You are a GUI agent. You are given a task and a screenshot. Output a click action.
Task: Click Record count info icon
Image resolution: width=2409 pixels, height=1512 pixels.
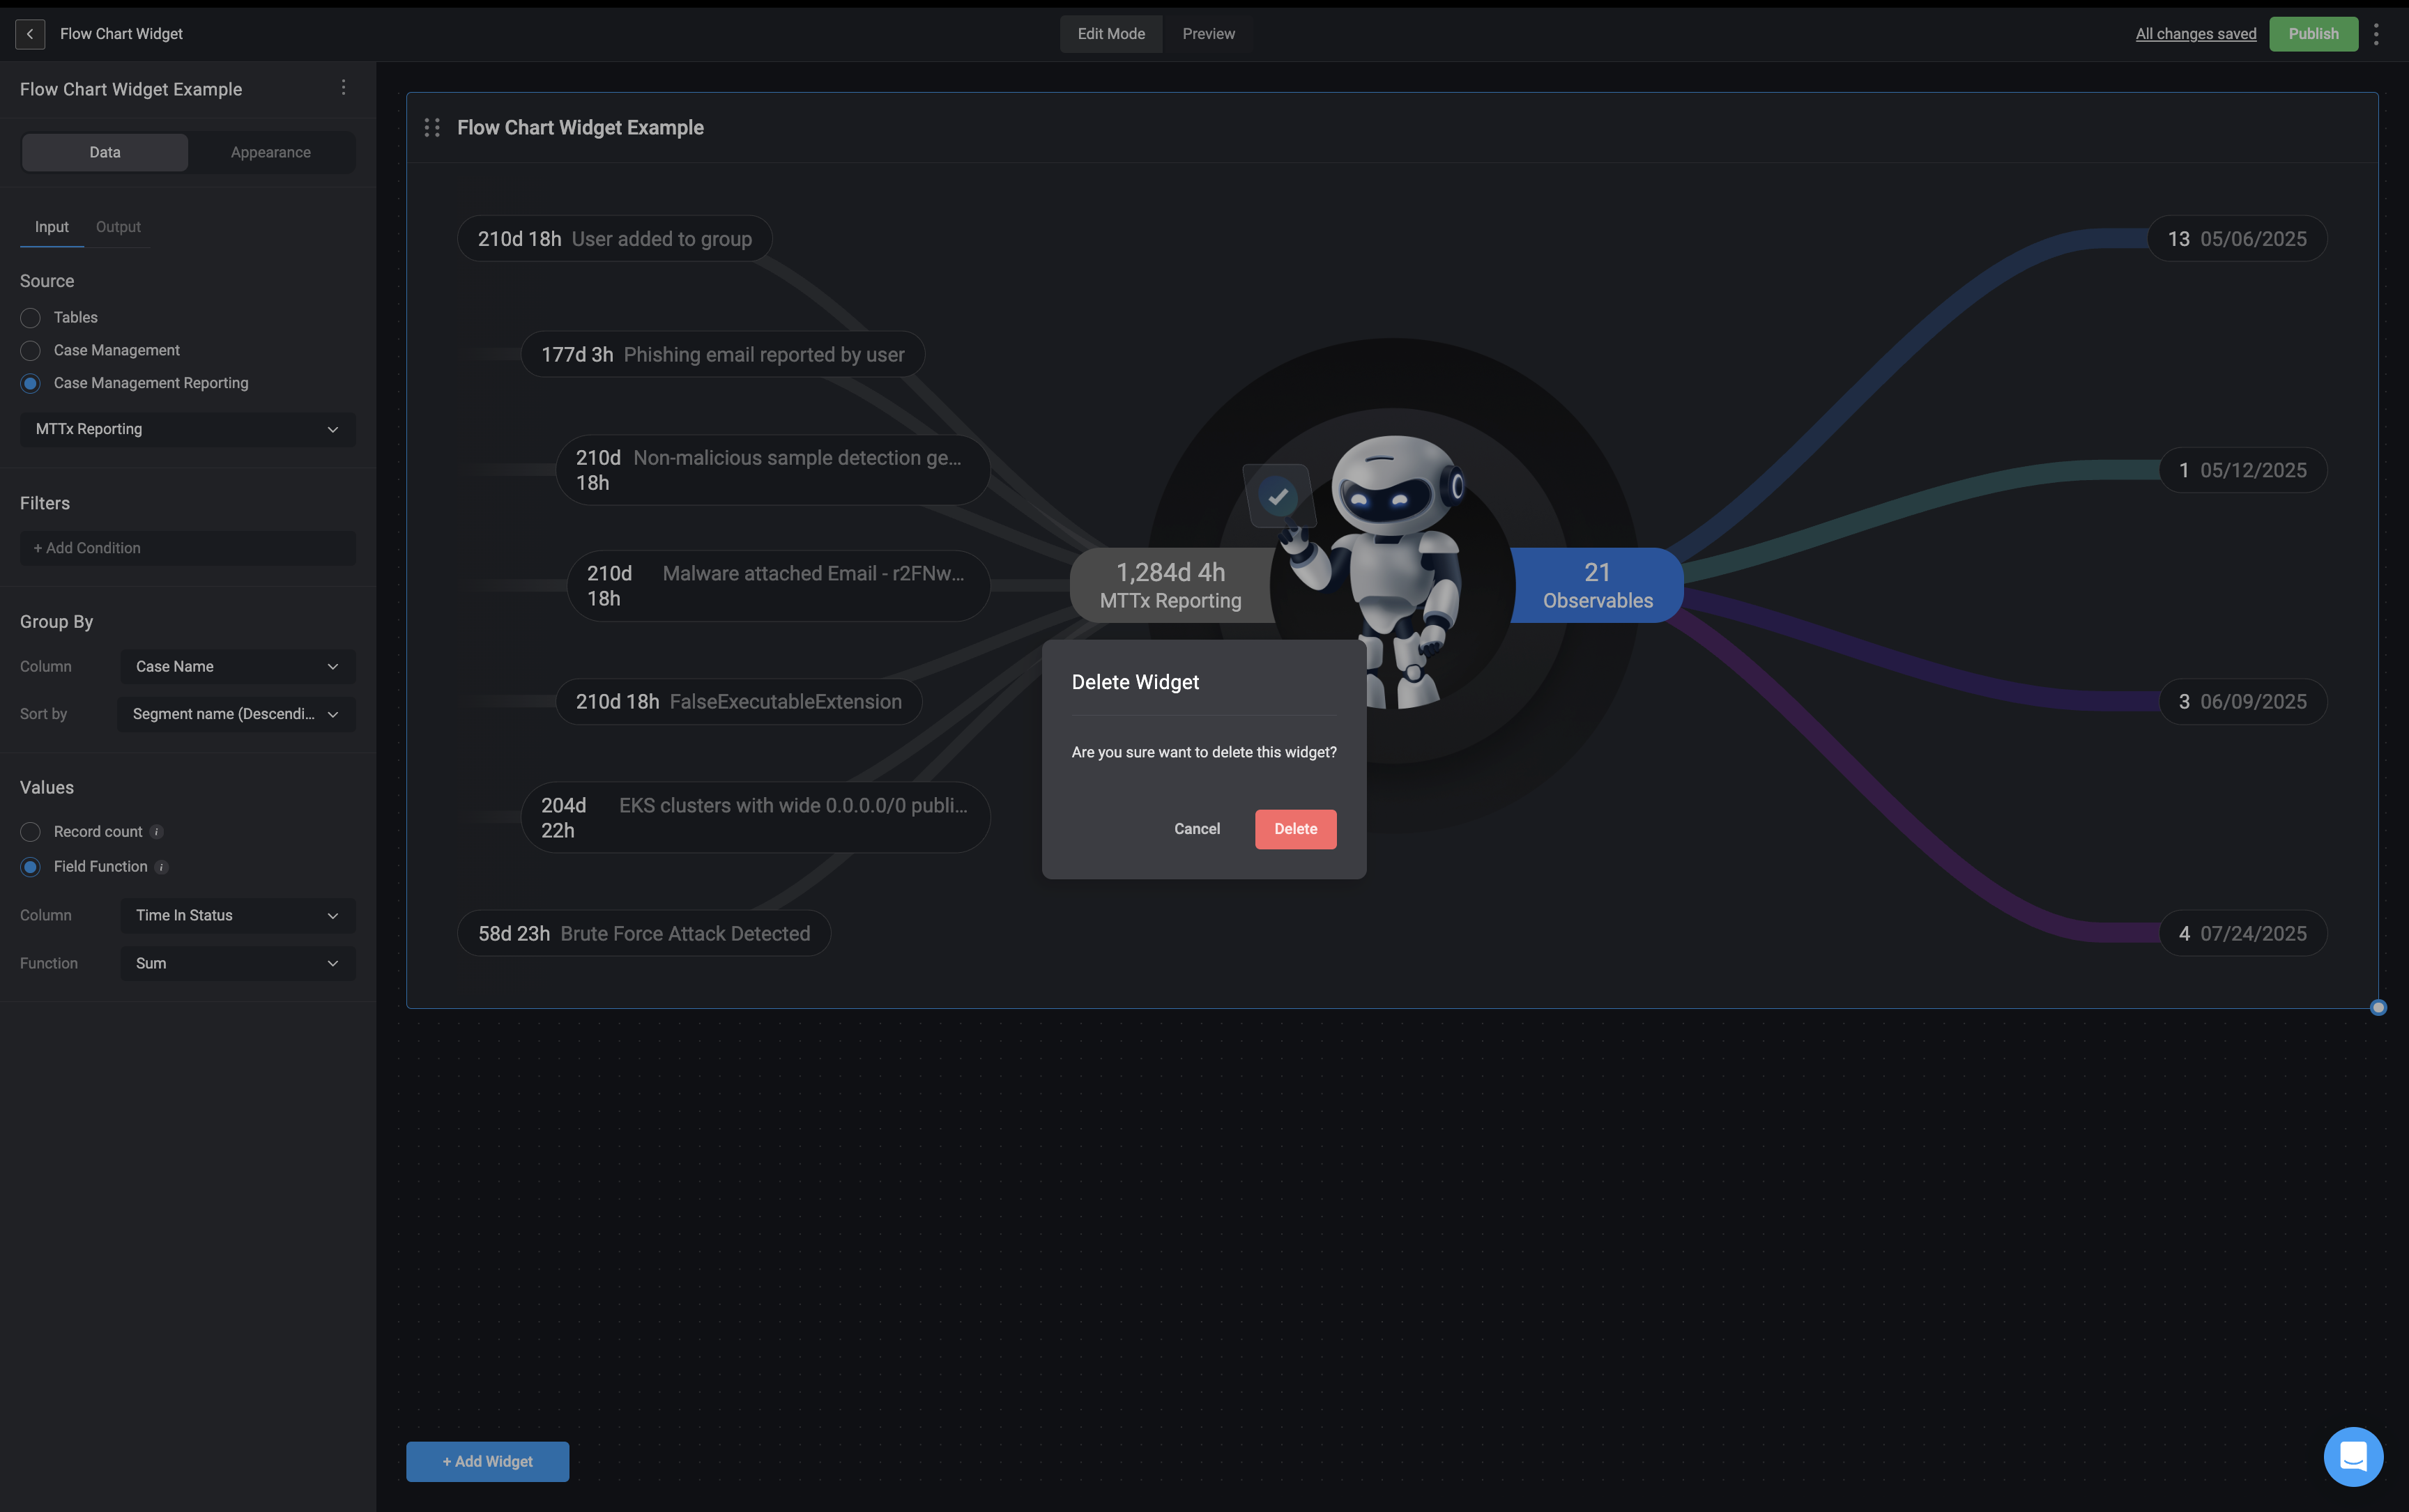tap(156, 832)
